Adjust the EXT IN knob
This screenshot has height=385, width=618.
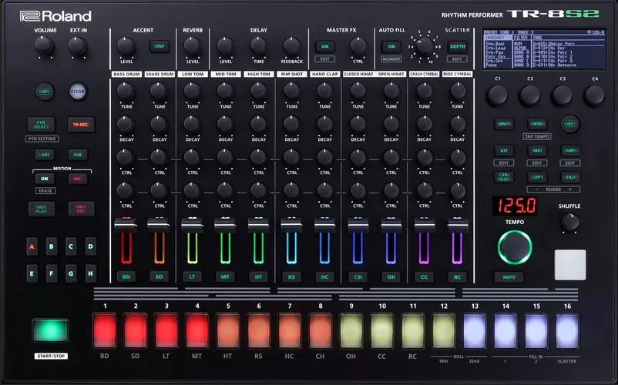pyautogui.click(x=78, y=45)
